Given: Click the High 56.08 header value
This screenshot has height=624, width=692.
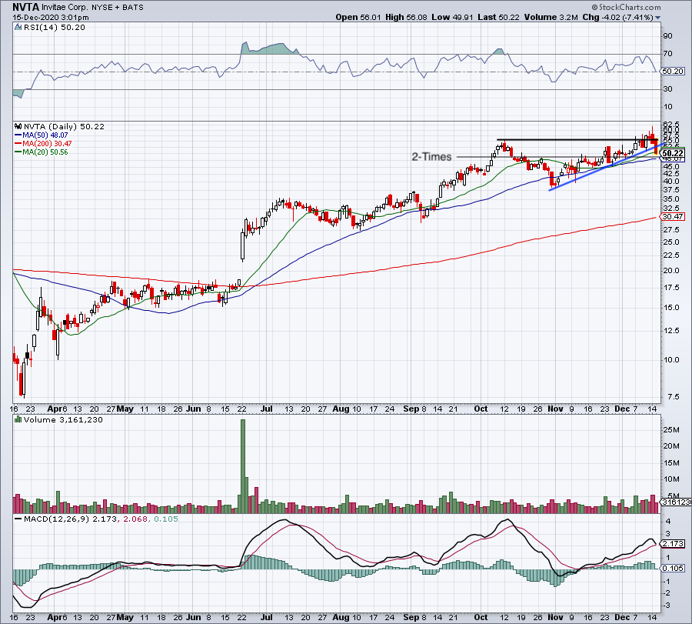Looking at the screenshot, I should click(x=406, y=17).
